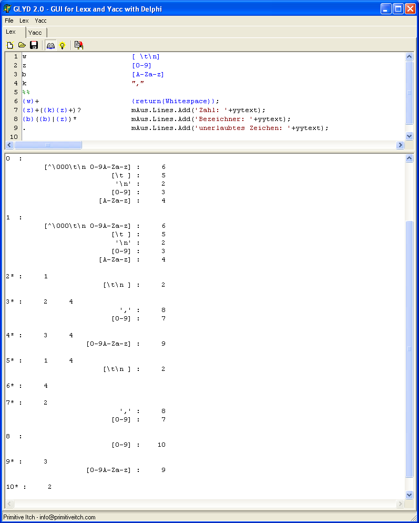Select the Lex tab
Image resolution: width=419 pixels, height=523 pixels.
tap(11, 32)
